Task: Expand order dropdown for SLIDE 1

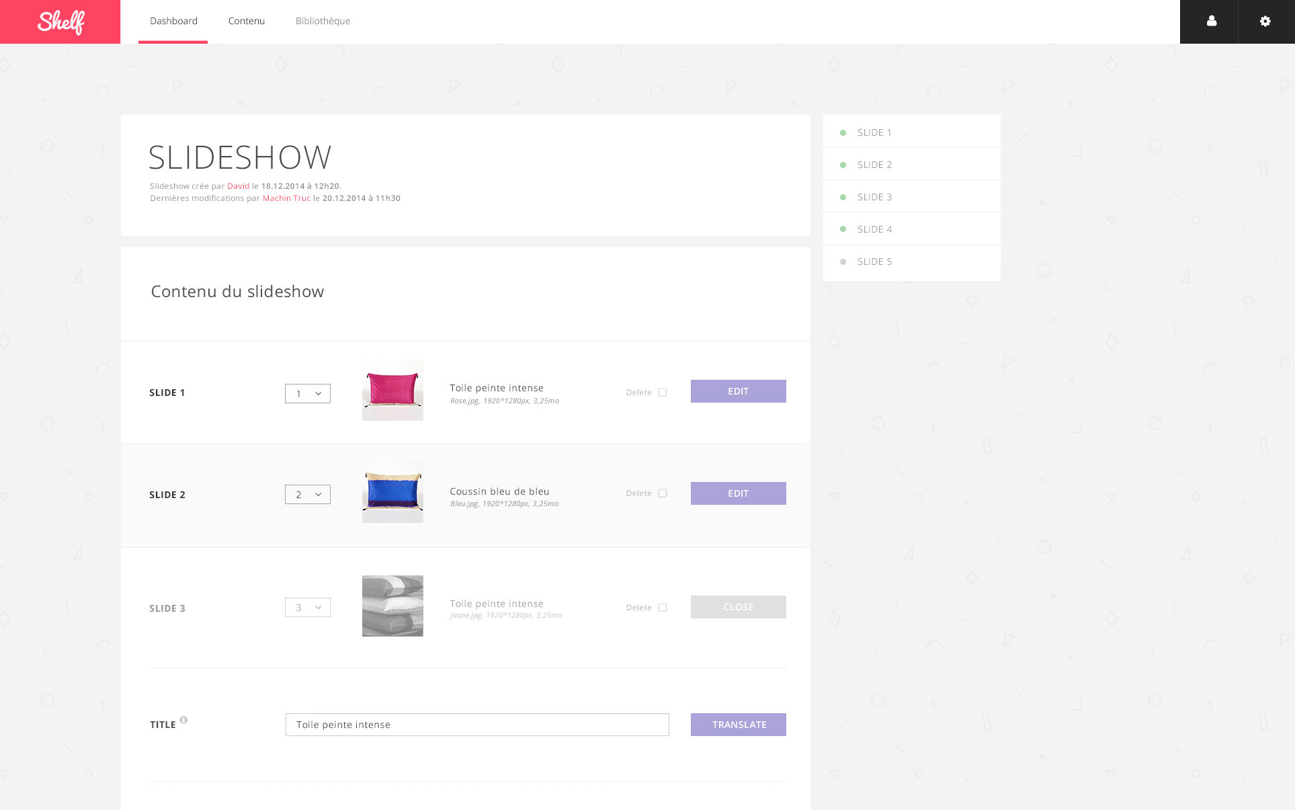Action: click(307, 392)
